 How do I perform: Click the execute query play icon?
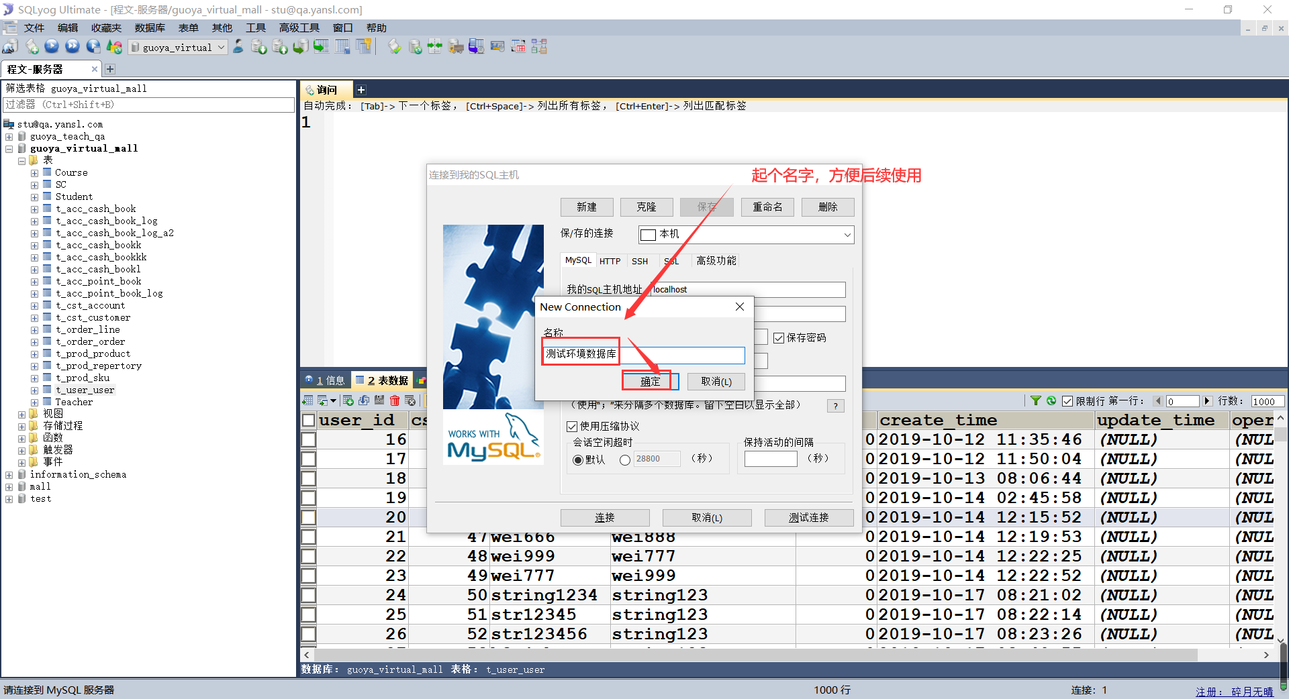(52, 46)
